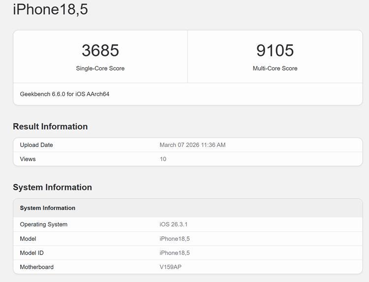
Task: Select the Operating System row label
Action: (x=43, y=225)
